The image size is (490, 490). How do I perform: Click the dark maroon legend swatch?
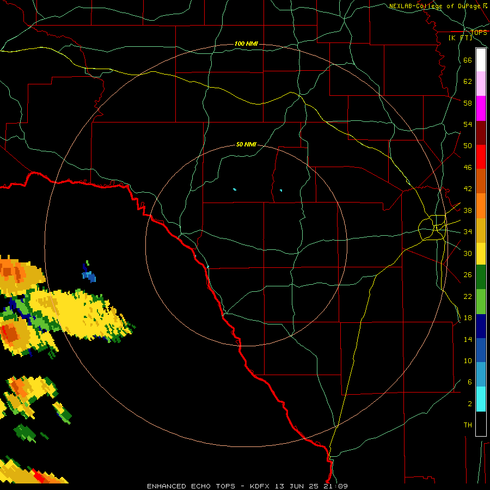tap(481, 133)
